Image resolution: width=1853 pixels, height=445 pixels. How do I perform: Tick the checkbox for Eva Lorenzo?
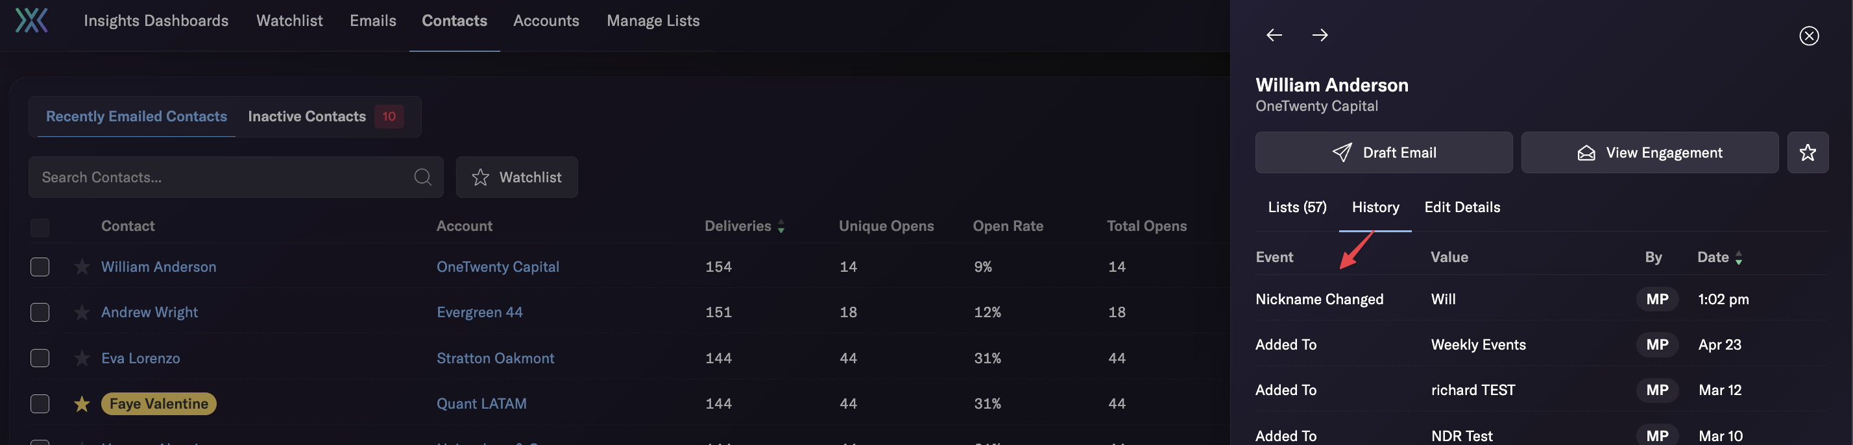coord(40,358)
